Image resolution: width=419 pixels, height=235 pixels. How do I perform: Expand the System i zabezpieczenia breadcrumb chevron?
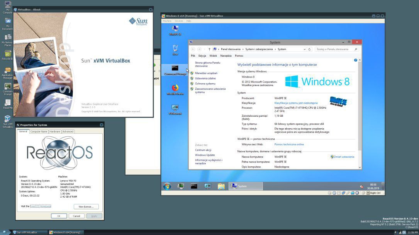[275, 49]
